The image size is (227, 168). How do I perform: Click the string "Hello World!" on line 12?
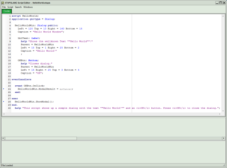point(46,51)
